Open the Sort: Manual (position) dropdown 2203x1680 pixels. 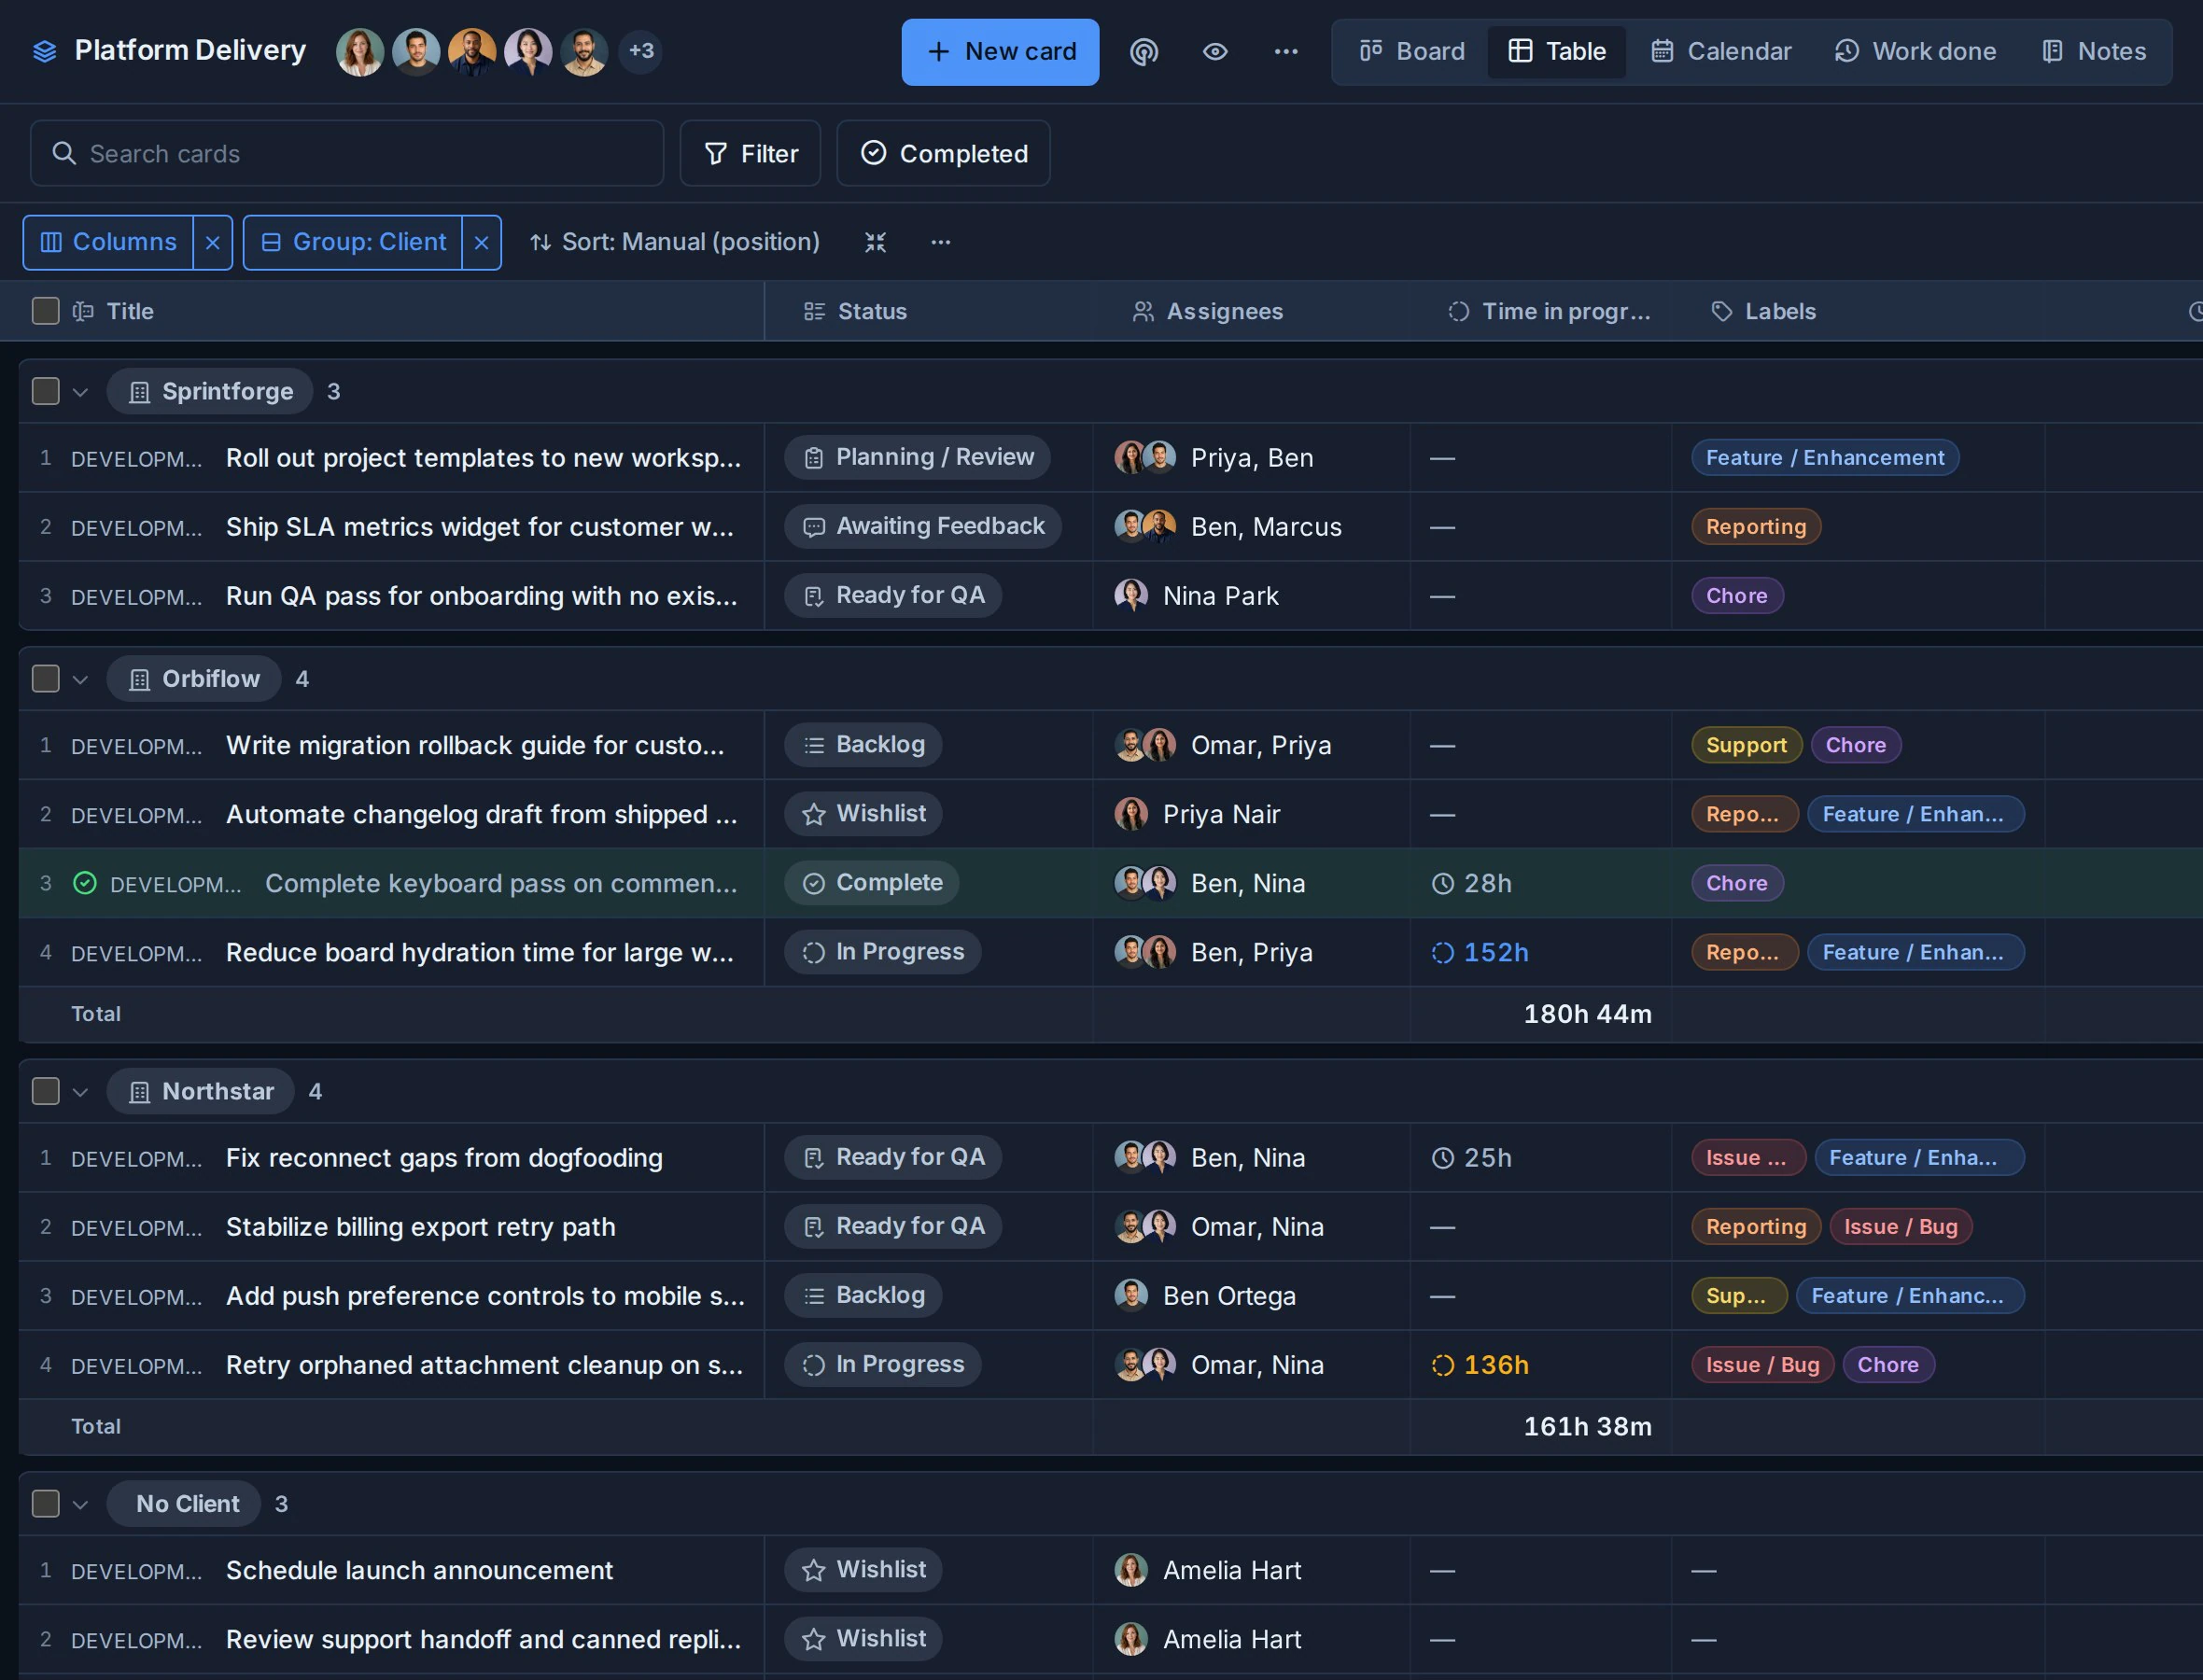click(x=675, y=242)
